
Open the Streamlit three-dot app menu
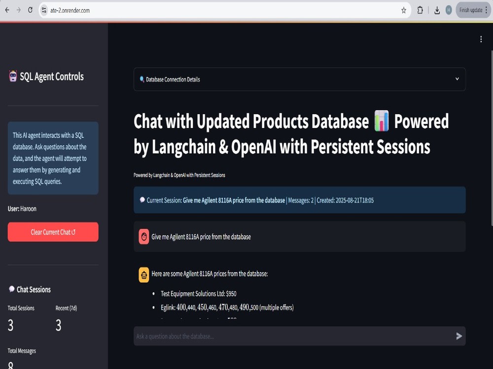click(x=481, y=39)
